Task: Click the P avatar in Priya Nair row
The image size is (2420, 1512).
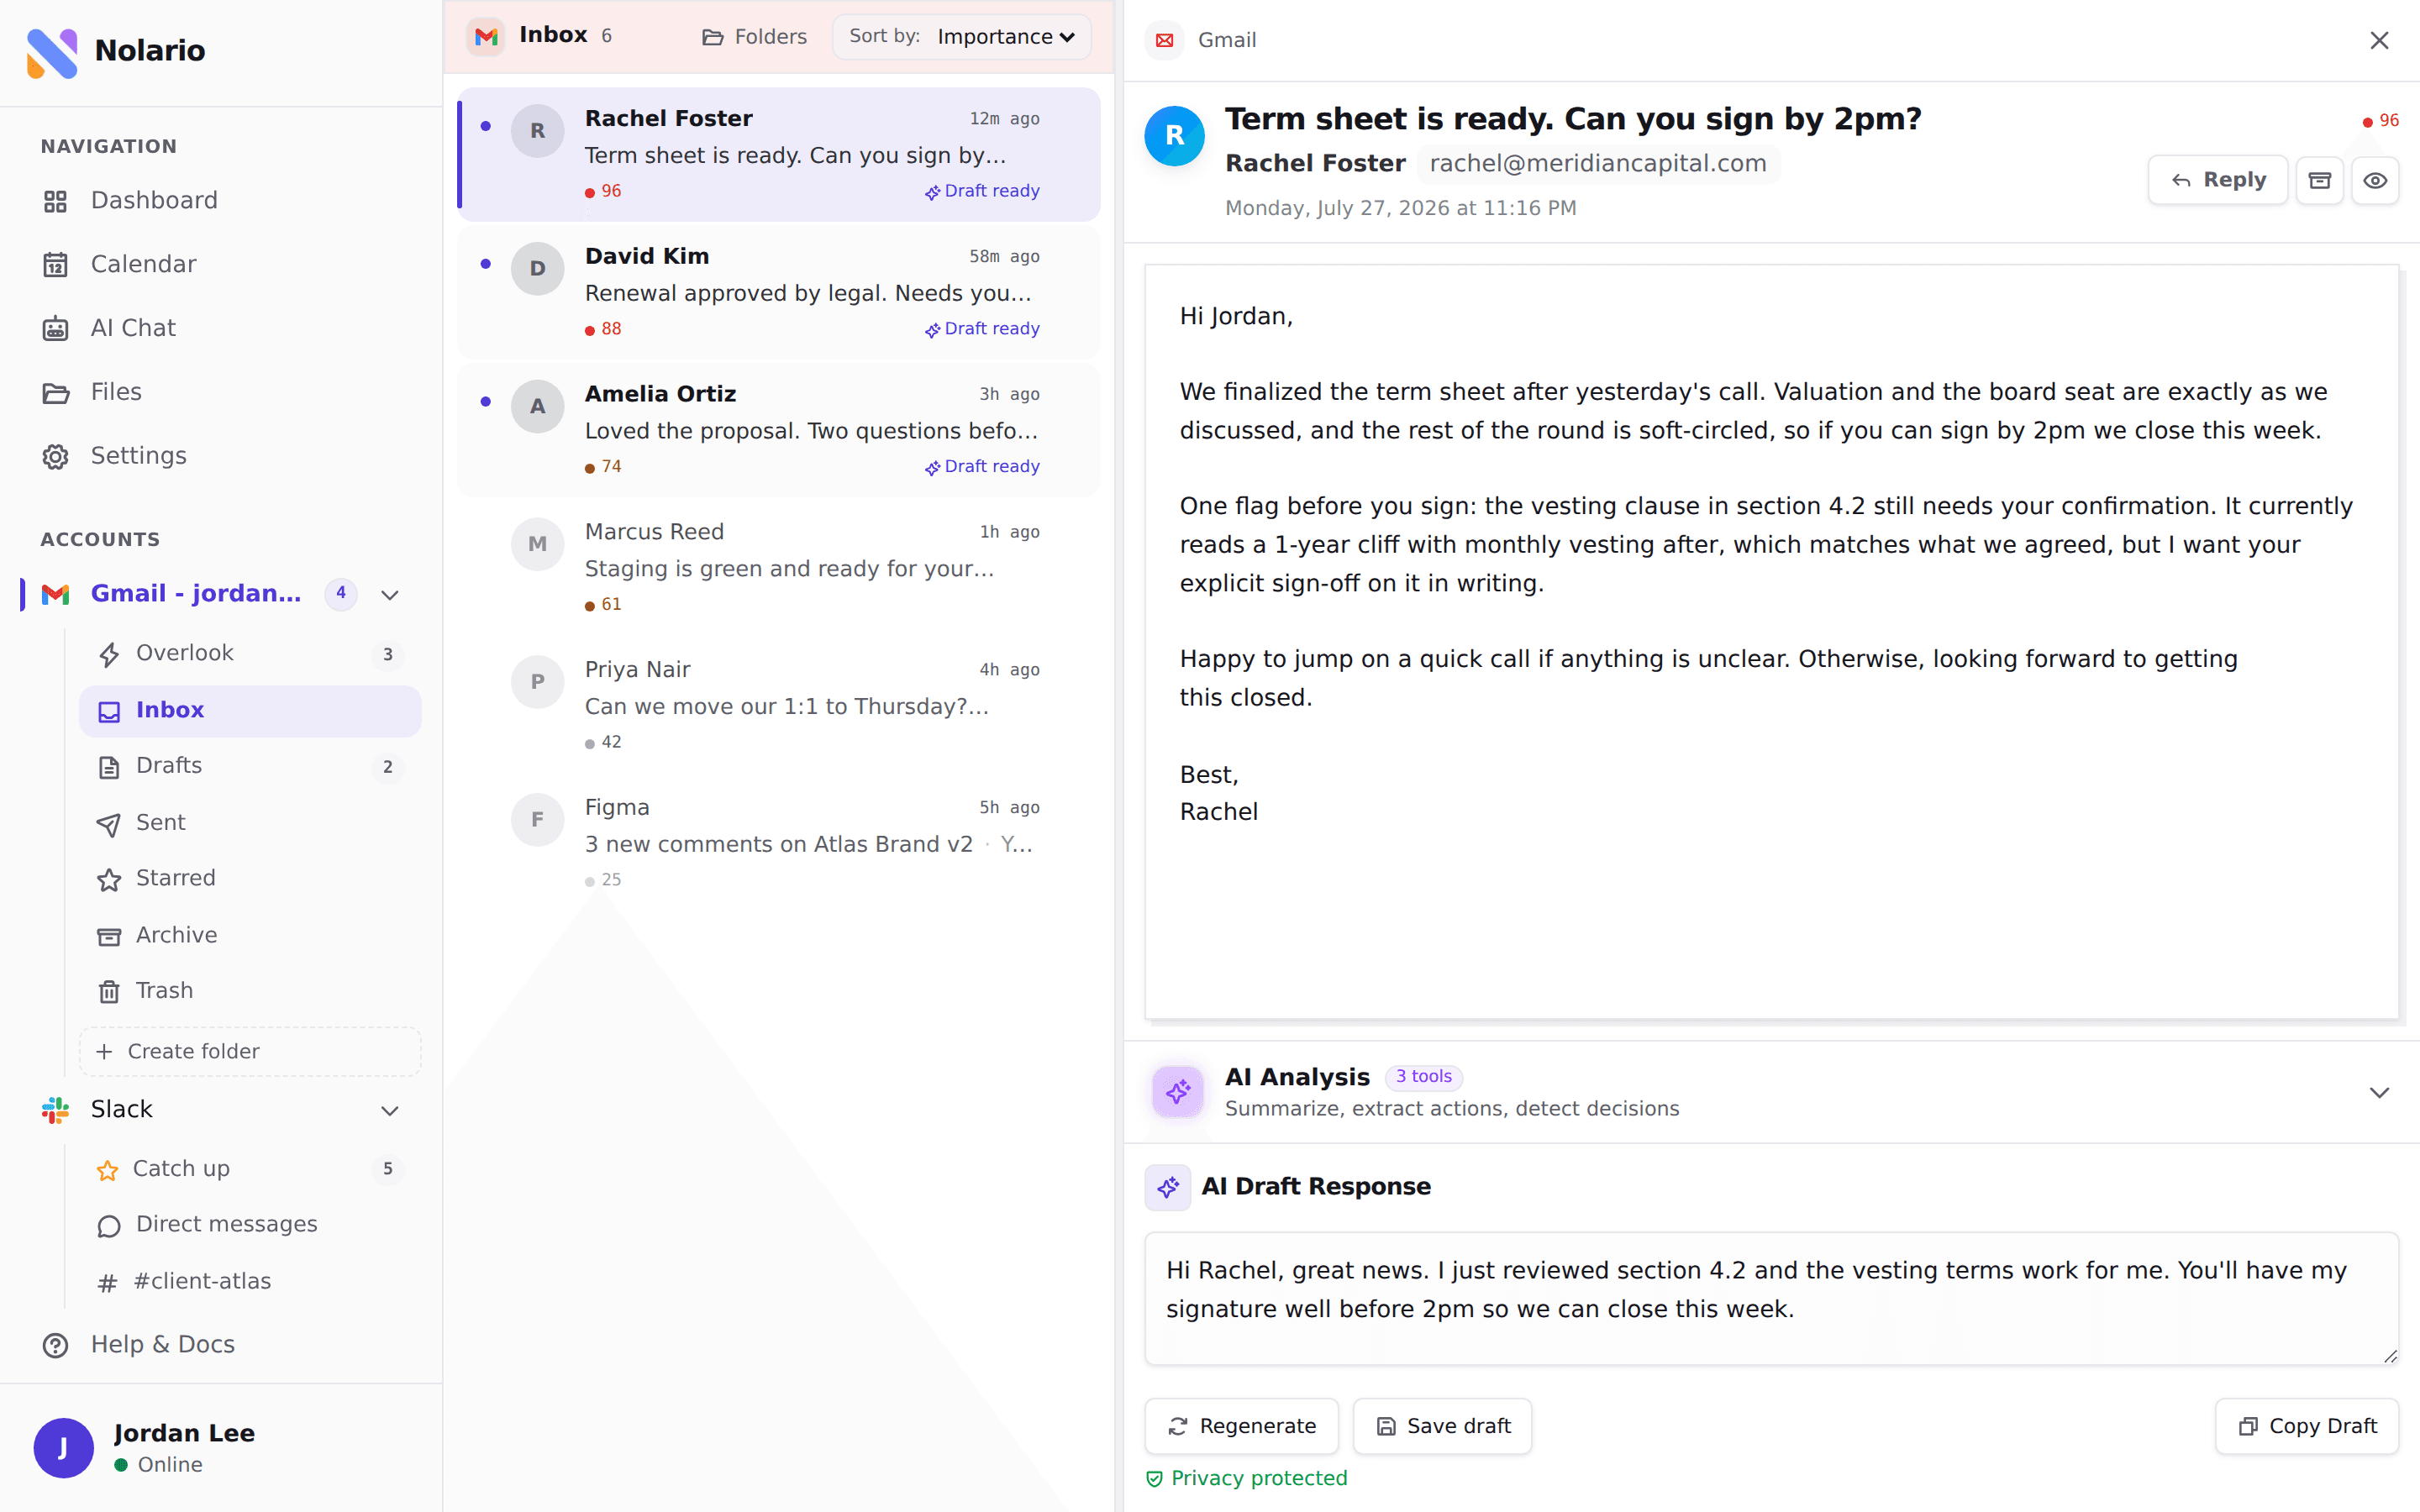Action: (x=538, y=682)
